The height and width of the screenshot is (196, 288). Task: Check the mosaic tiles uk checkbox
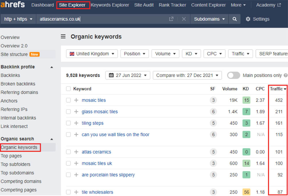coord(68,163)
